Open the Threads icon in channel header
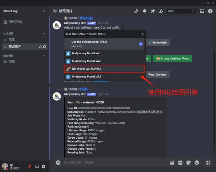Viewport: 216px width, 172px height. (x=136, y=11)
